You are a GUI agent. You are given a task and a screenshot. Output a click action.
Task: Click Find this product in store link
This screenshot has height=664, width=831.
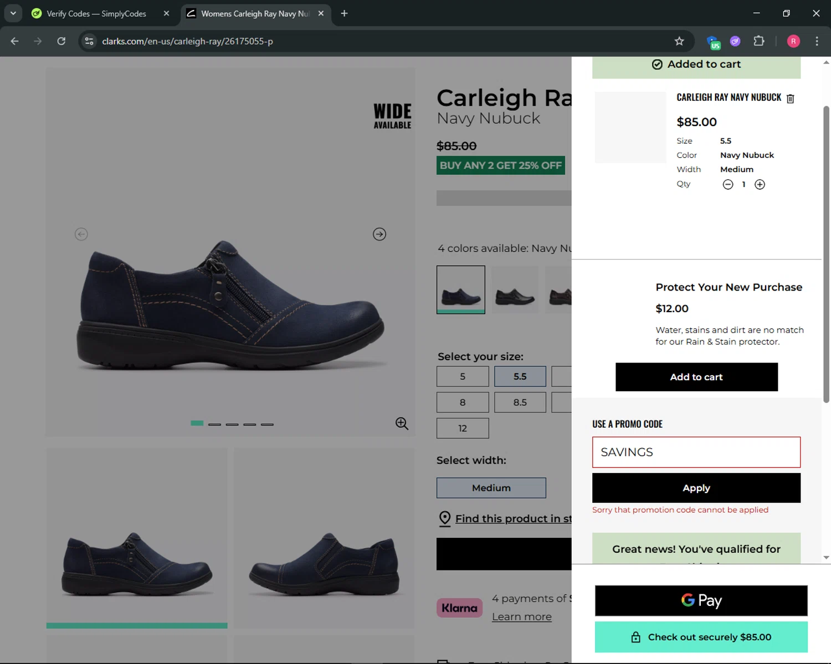(513, 518)
